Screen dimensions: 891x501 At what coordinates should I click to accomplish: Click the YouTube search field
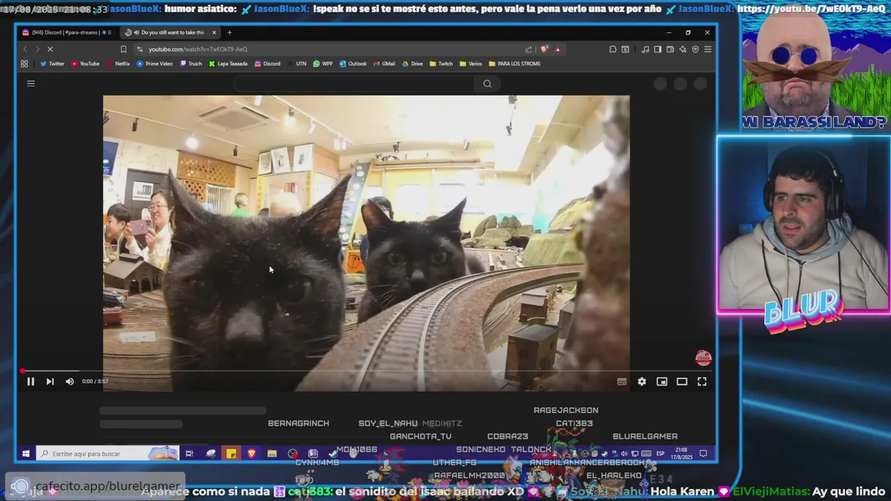[x=354, y=83]
